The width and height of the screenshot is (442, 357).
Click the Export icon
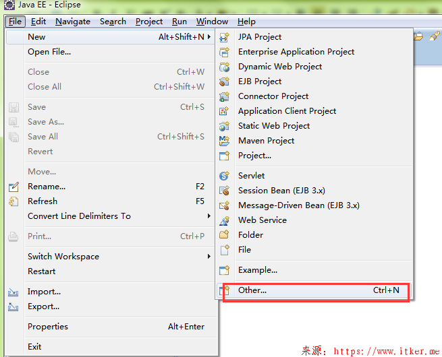pos(13,307)
